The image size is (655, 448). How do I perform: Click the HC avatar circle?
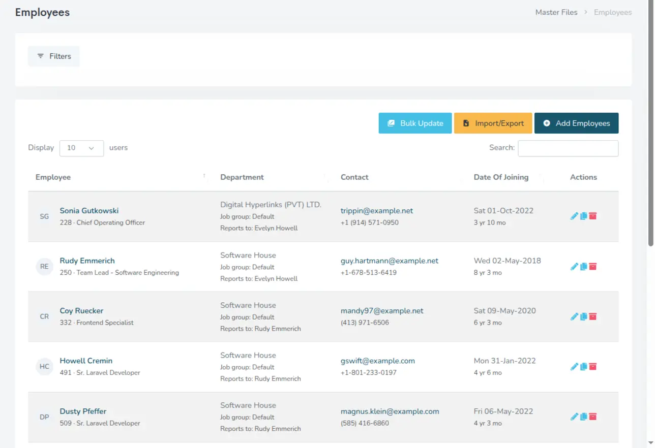(x=44, y=367)
